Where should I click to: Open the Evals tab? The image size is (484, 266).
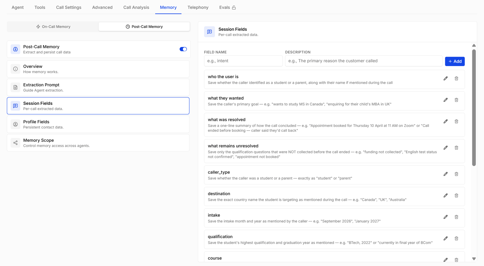pyautogui.click(x=227, y=7)
